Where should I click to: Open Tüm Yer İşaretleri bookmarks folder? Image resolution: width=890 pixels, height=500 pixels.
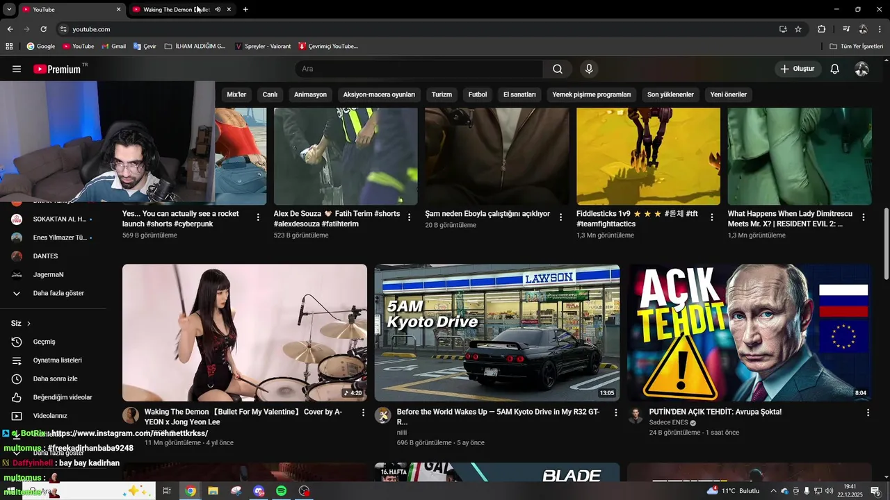pyautogui.click(x=857, y=47)
